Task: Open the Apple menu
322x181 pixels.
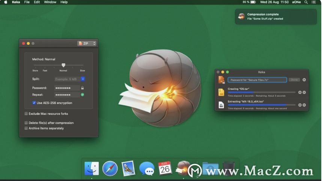Action: tap(6, 2)
